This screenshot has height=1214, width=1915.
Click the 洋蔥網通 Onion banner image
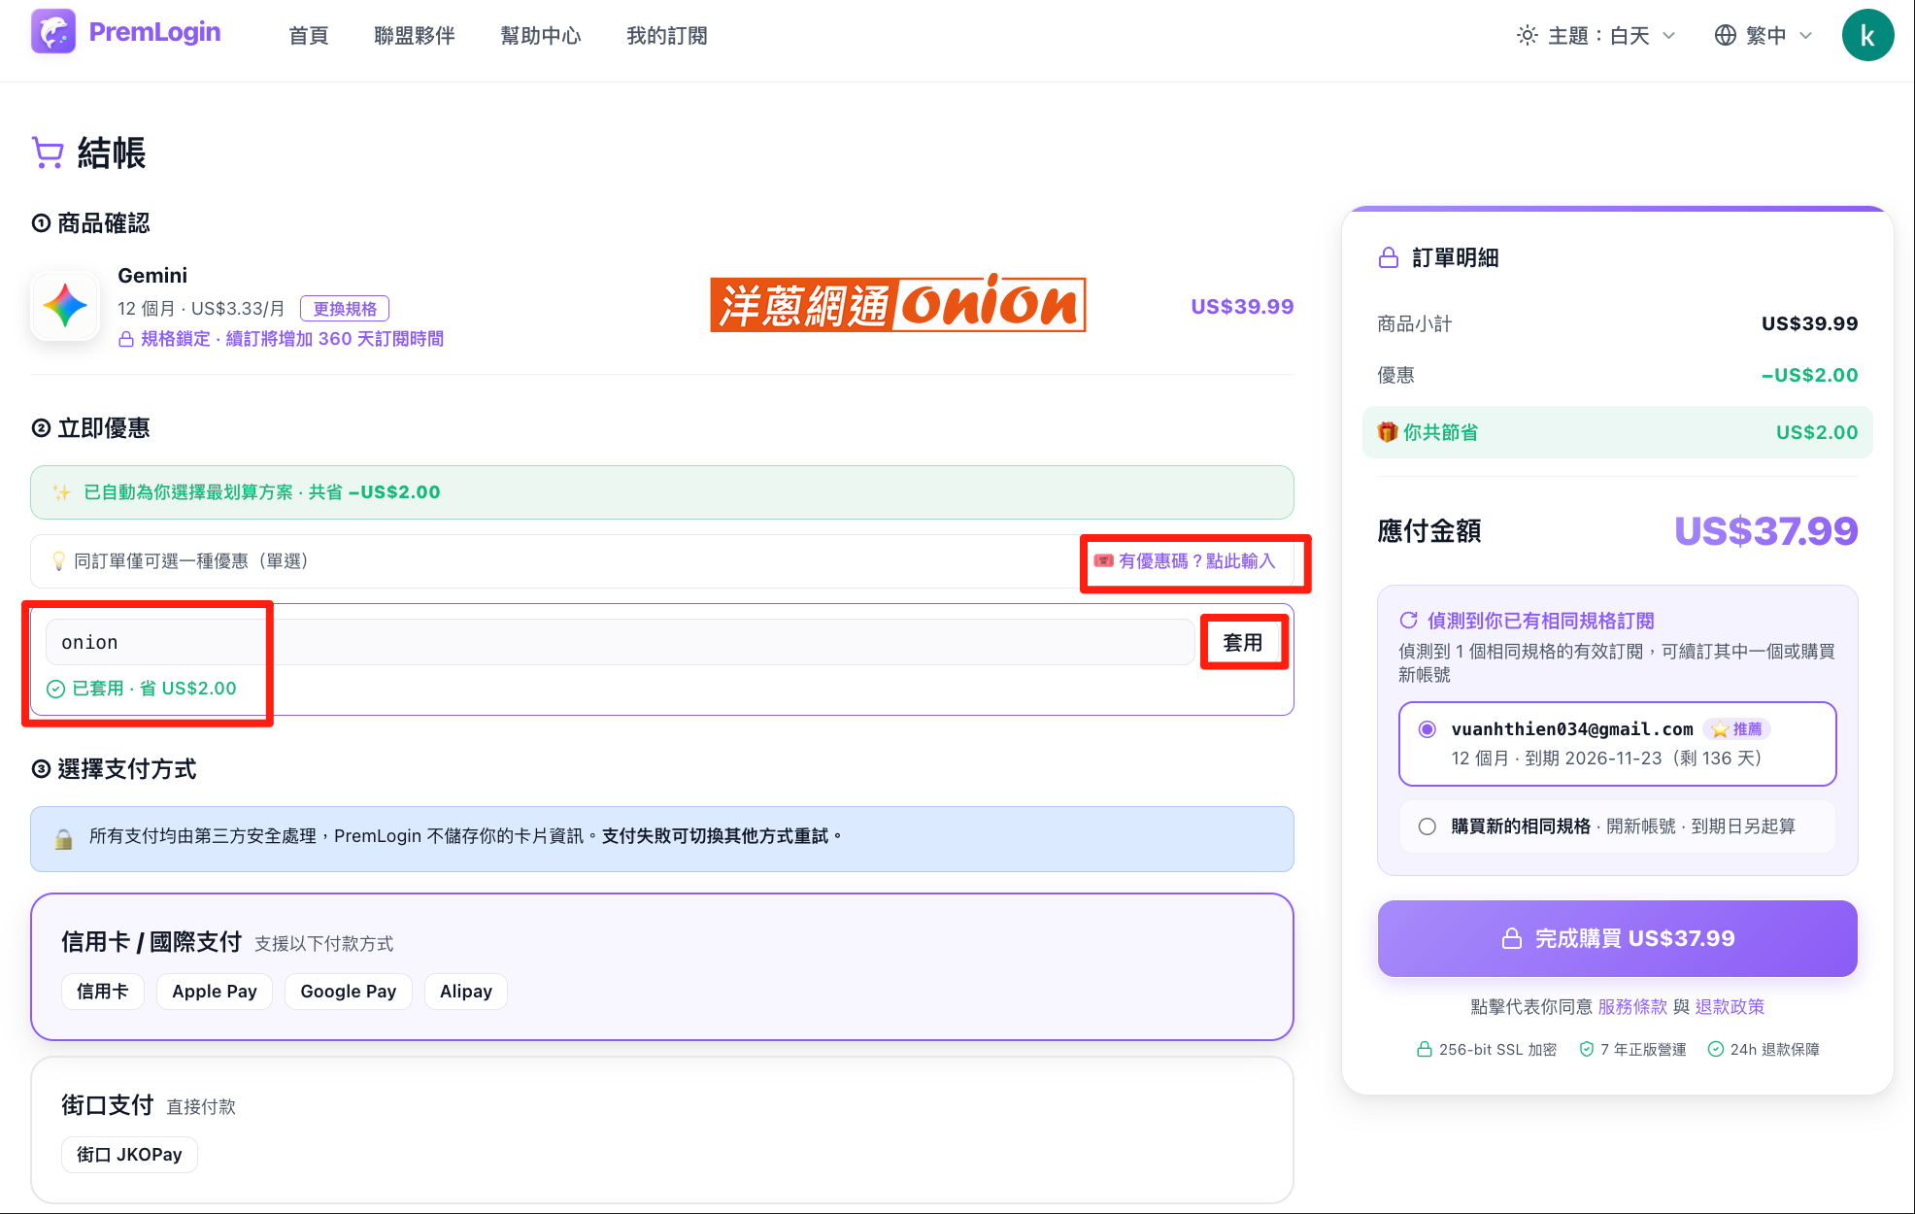coord(898,303)
